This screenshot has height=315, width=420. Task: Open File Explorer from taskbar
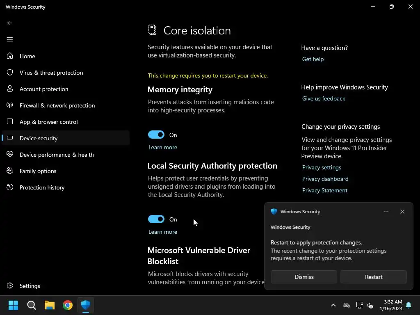(50, 305)
